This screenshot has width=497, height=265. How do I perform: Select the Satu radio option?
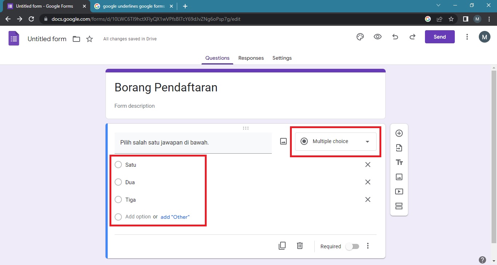pyautogui.click(x=118, y=165)
